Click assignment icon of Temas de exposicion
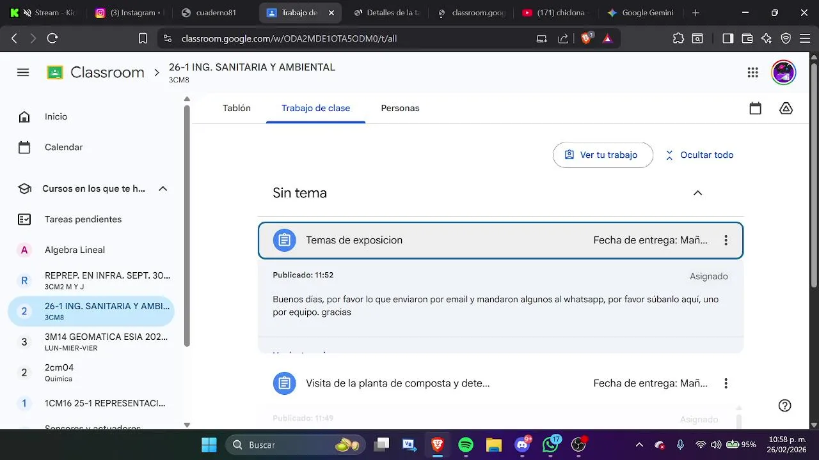Screen dimensions: 819x460 pos(284,240)
